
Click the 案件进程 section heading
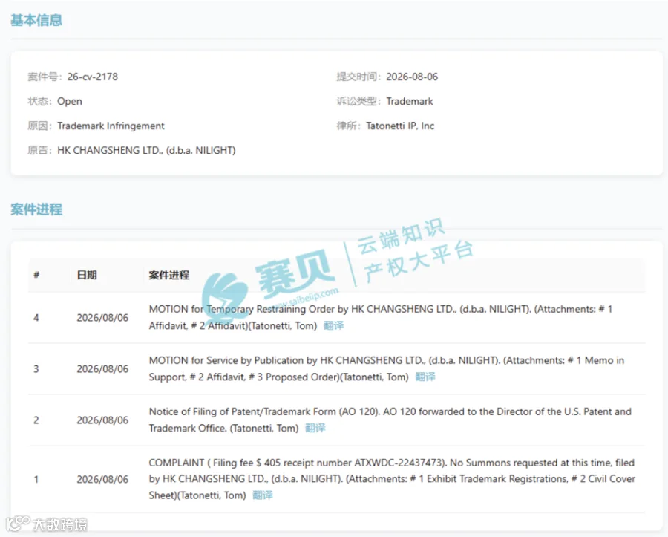(36, 209)
